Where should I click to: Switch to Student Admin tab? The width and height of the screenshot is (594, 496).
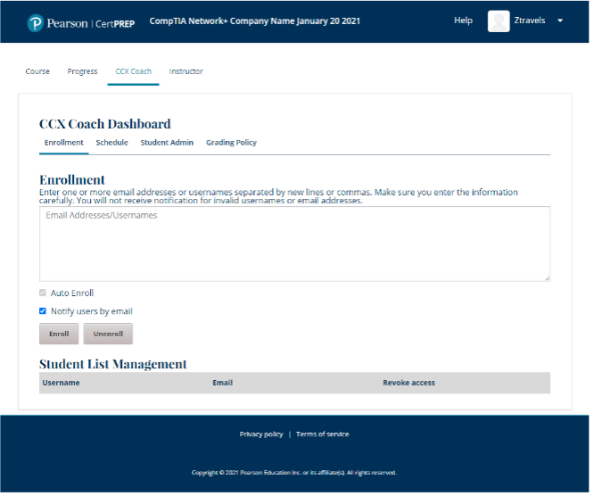click(x=167, y=143)
